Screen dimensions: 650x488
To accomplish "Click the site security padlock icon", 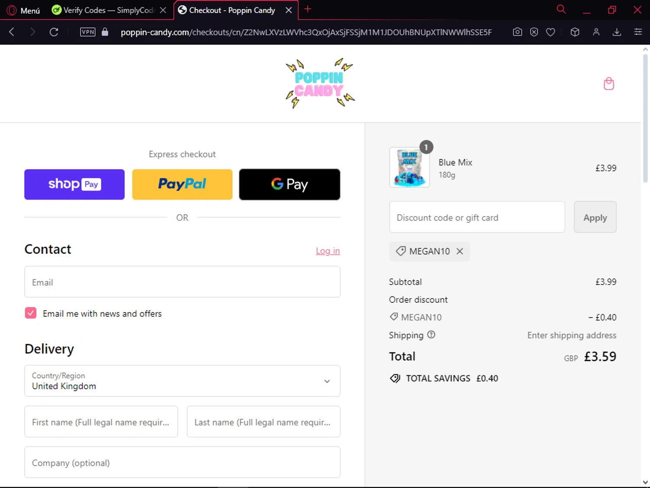I will pyautogui.click(x=105, y=32).
